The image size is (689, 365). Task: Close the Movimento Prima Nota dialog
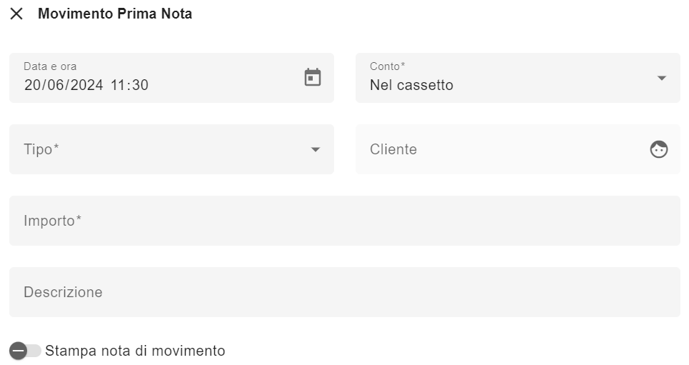click(x=16, y=14)
